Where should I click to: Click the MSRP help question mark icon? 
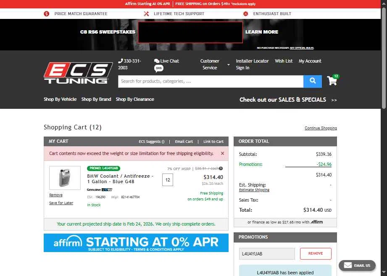221,168
